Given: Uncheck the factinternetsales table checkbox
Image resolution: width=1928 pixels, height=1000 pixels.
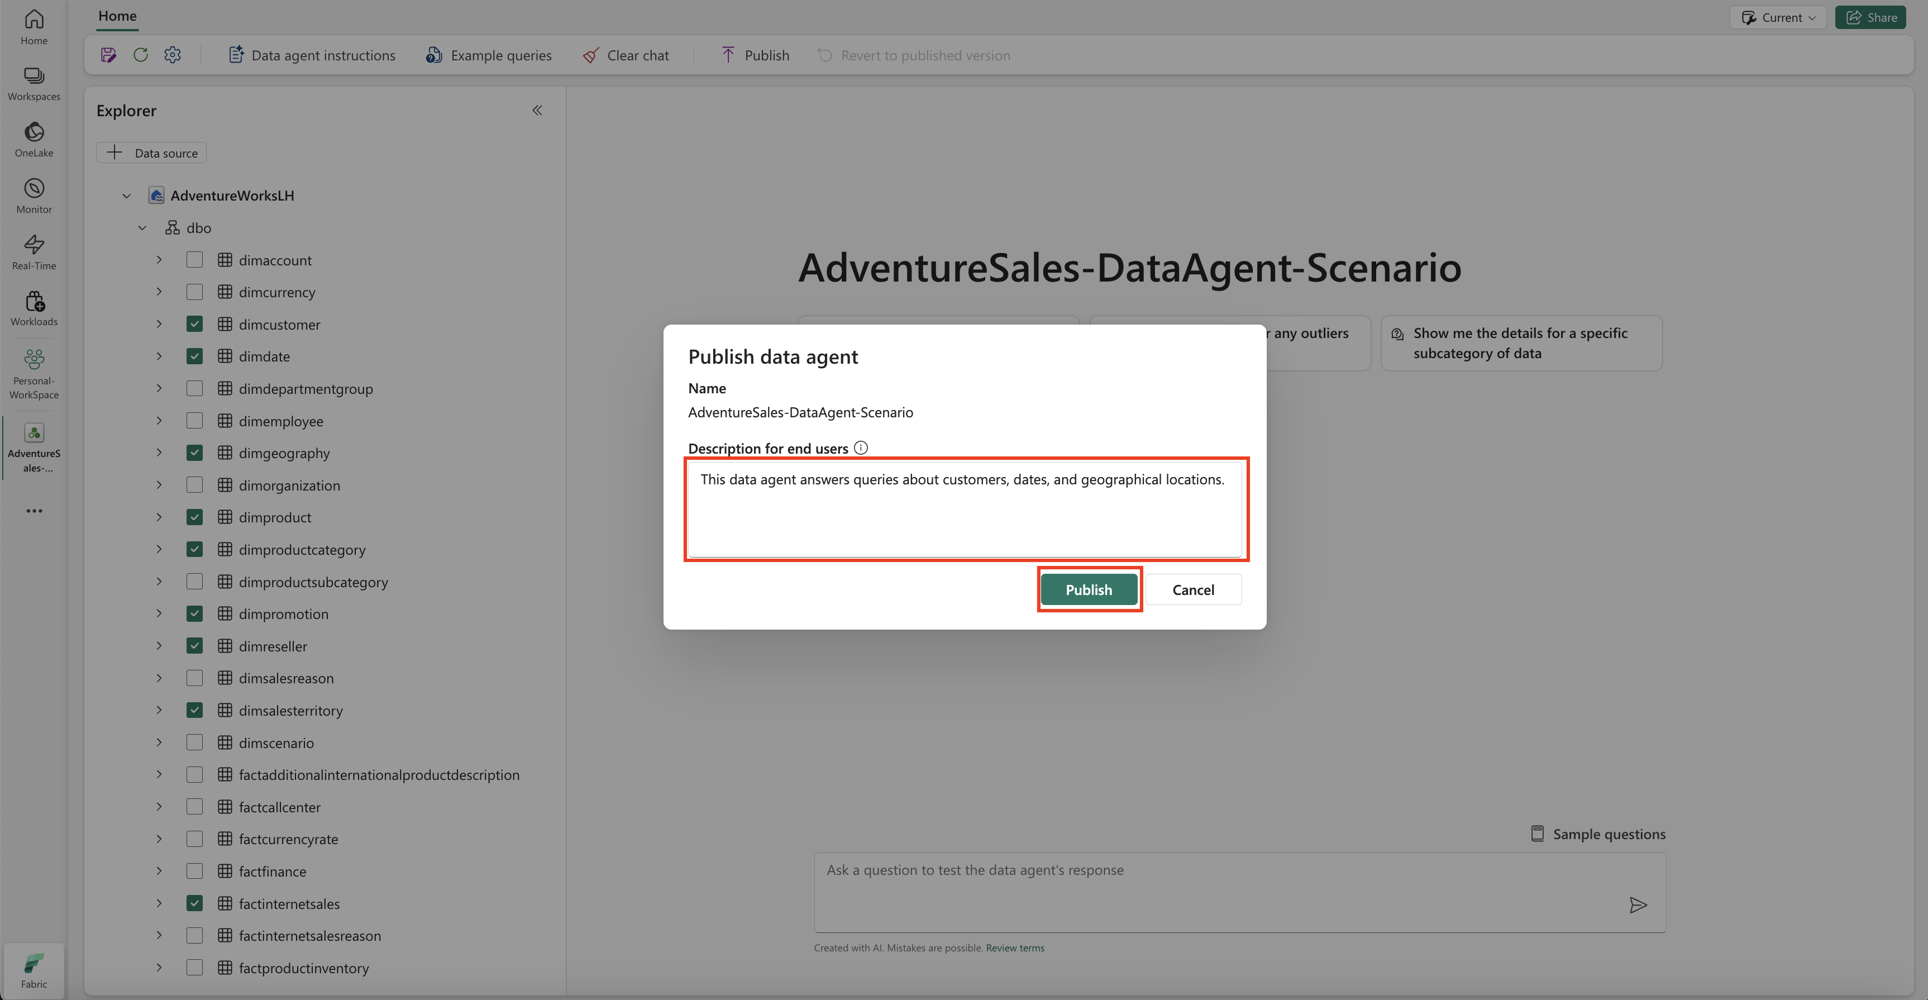Looking at the screenshot, I should (194, 903).
